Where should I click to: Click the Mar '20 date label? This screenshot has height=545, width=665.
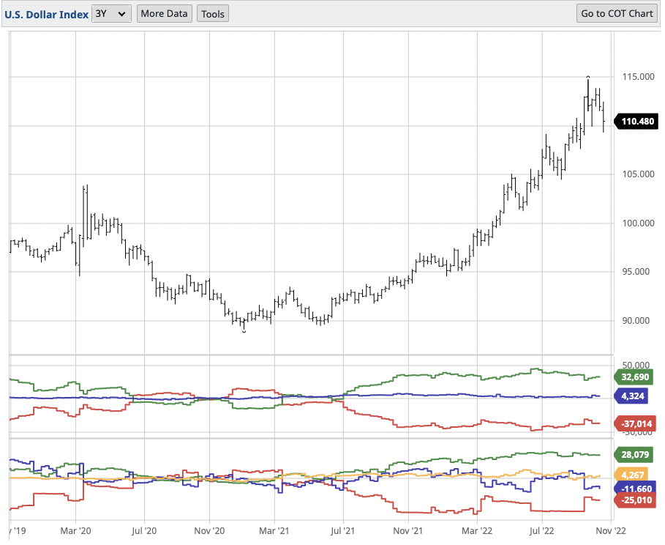(x=75, y=530)
